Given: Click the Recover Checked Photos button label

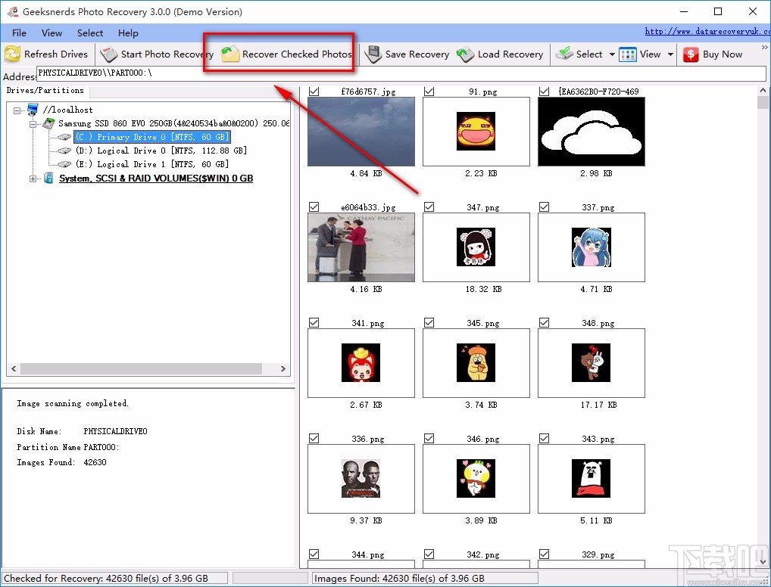Looking at the screenshot, I should (x=297, y=54).
